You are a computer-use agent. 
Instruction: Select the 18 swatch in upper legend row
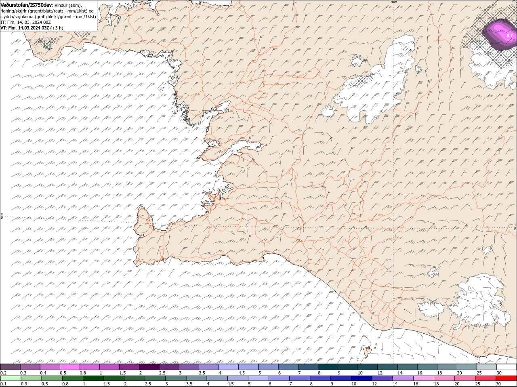(x=447, y=367)
